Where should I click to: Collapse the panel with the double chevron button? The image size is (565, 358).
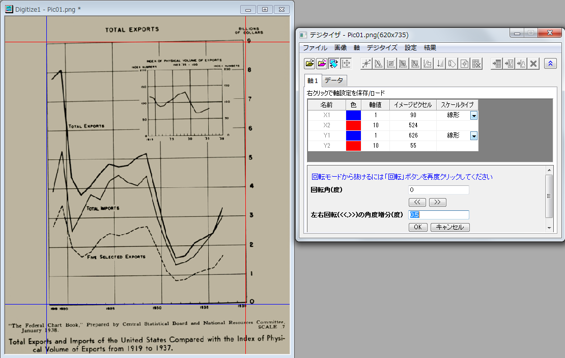[x=550, y=64]
